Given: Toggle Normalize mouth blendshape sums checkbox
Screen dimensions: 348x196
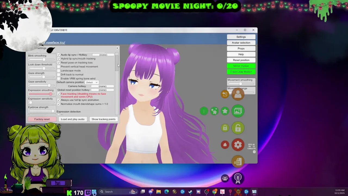Looking at the screenshot, I should pos(58,104).
